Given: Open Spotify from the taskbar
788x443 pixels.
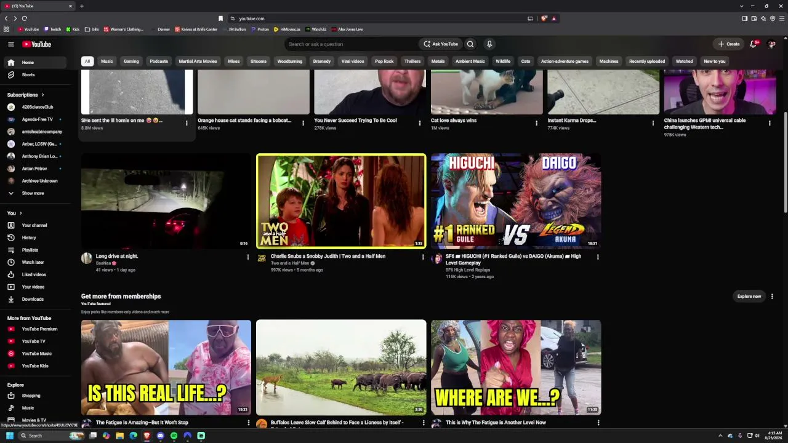Looking at the screenshot, I should (x=174, y=436).
